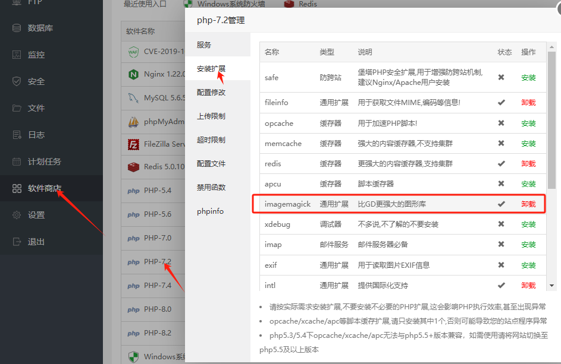This screenshot has height=364, width=561.
Task: Click the 软件名称 list header
Action: pyautogui.click(x=140, y=31)
